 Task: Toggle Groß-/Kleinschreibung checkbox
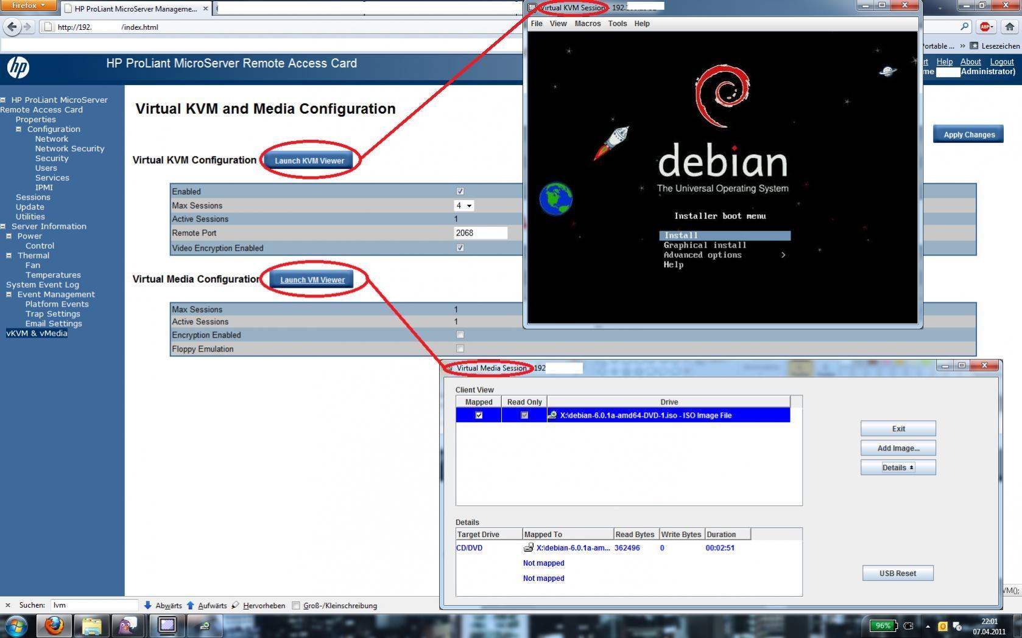(296, 605)
